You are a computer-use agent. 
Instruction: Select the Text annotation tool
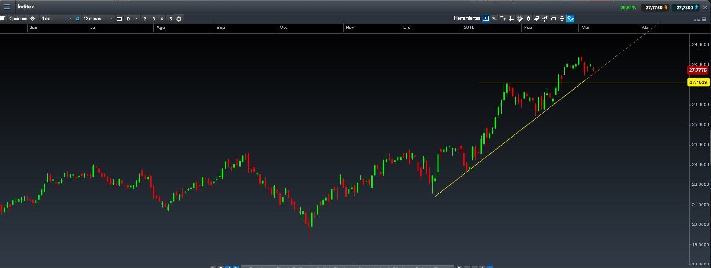[x=503, y=19]
